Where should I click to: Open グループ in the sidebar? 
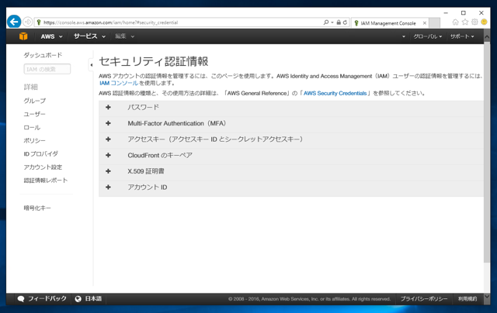(34, 101)
